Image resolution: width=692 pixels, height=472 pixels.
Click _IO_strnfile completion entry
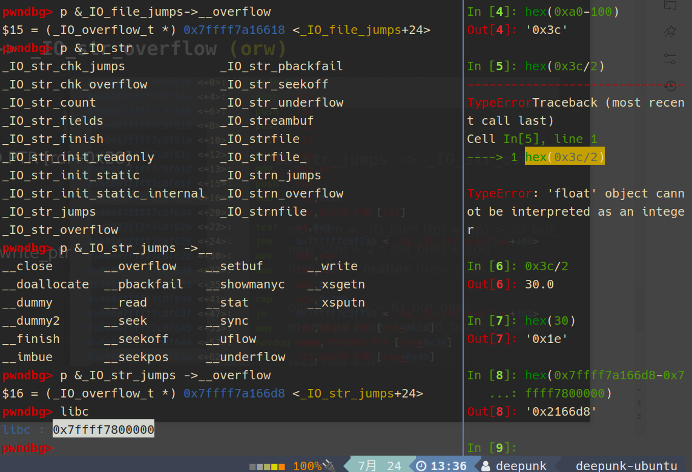(263, 211)
